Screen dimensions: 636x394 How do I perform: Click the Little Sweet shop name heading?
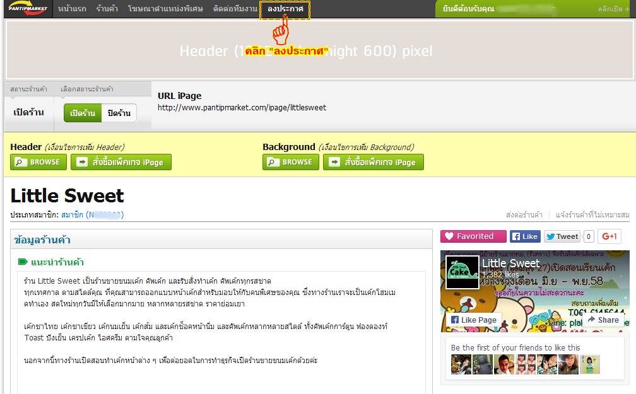67,196
